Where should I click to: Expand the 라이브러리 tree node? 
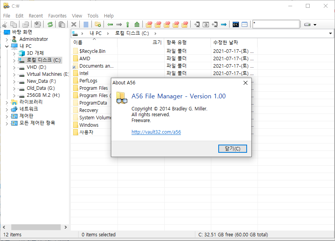tap(7, 103)
